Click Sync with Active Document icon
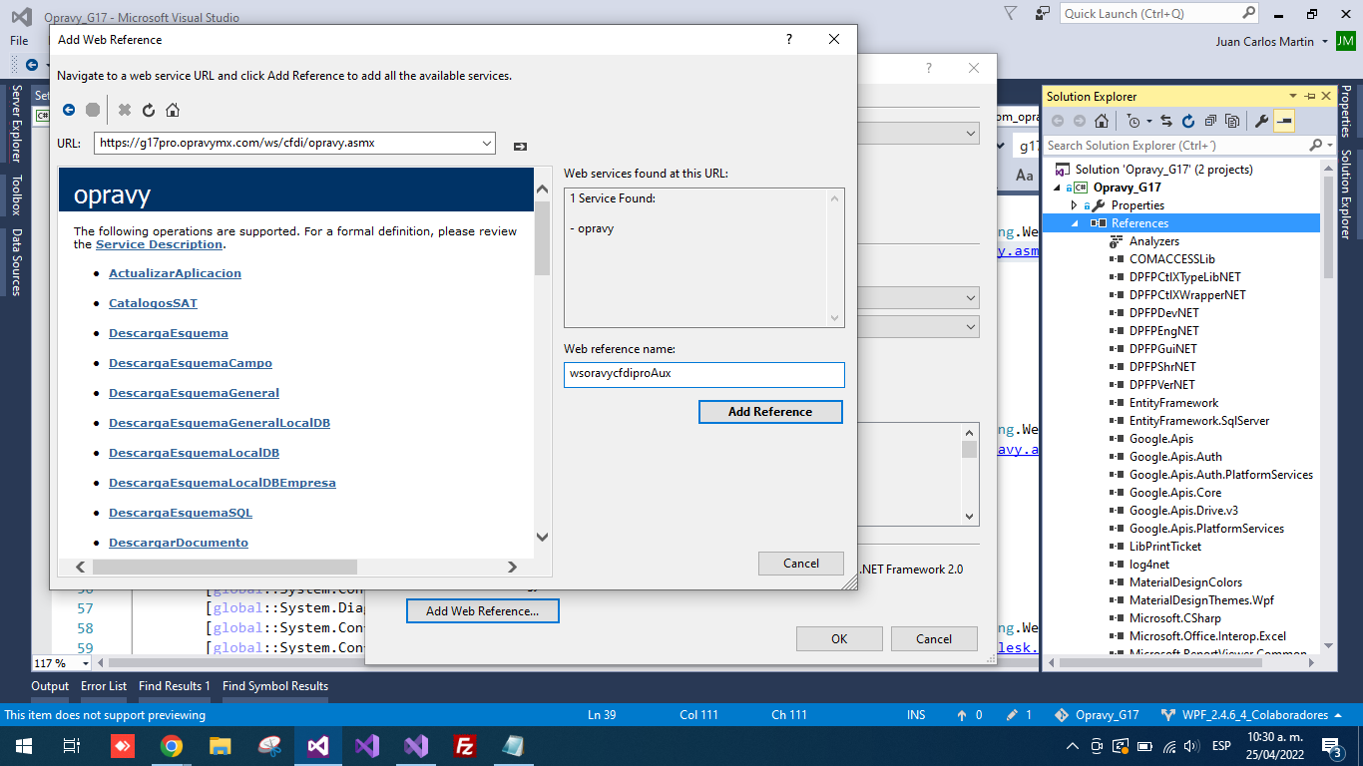 point(1165,121)
